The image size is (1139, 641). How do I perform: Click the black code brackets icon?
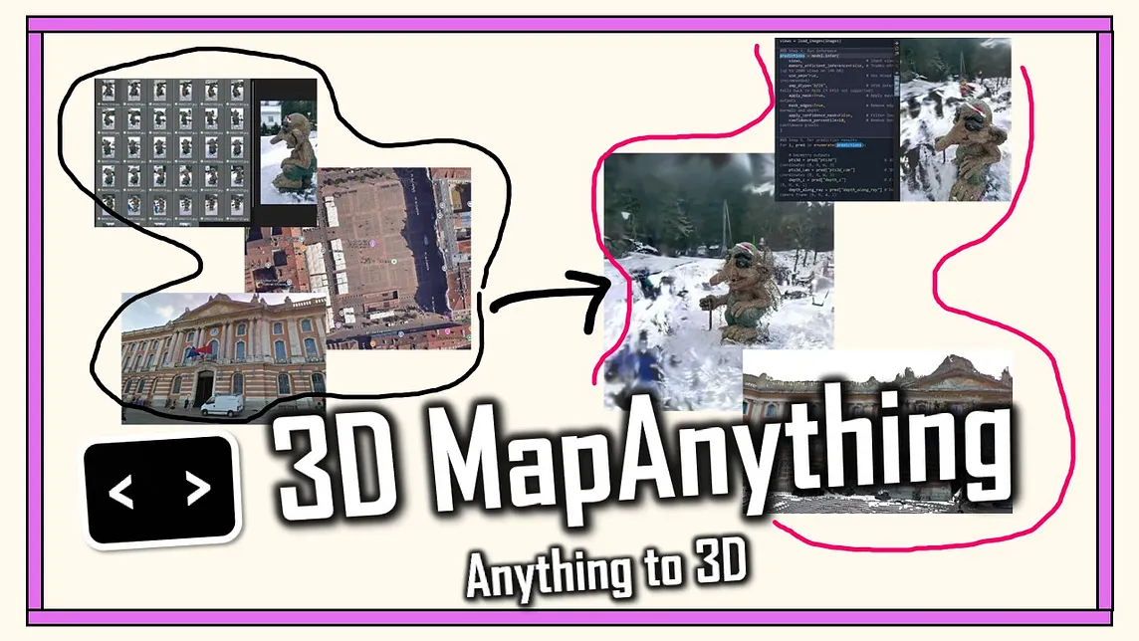click(x=162, y=490)
